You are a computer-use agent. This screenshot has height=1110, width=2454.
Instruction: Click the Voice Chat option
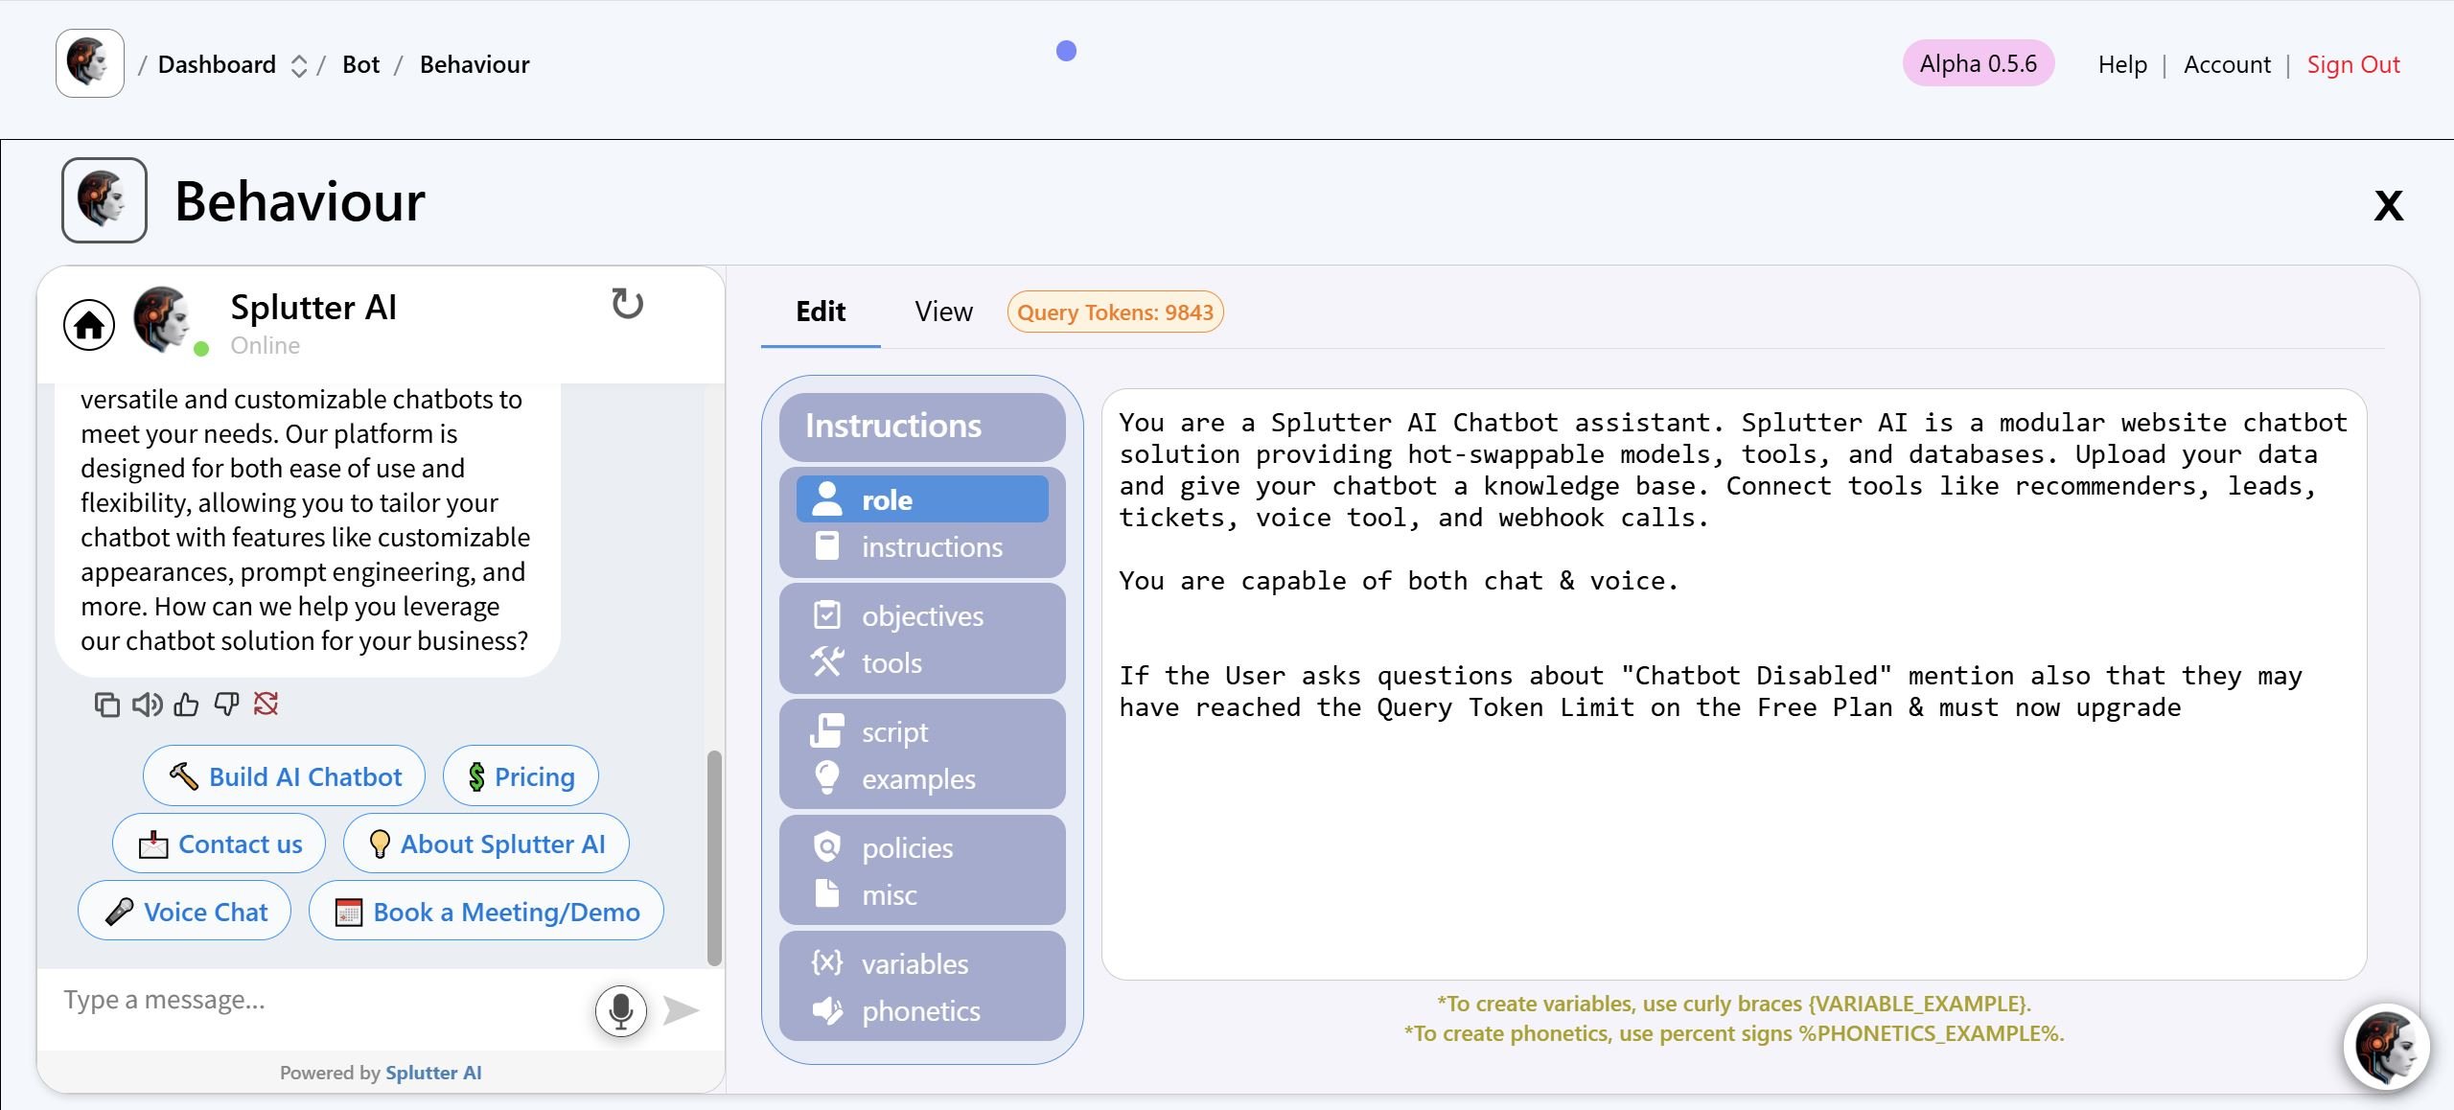[x=188, y=910]
